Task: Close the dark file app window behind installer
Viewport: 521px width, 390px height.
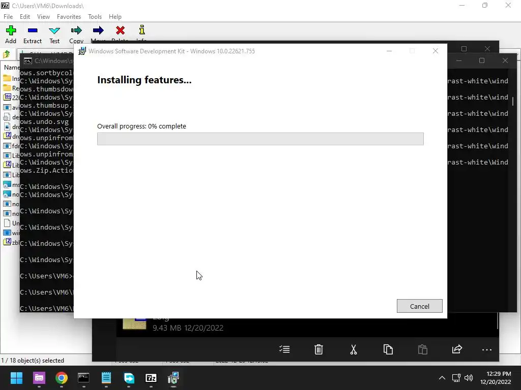Action: pos(487,49)
